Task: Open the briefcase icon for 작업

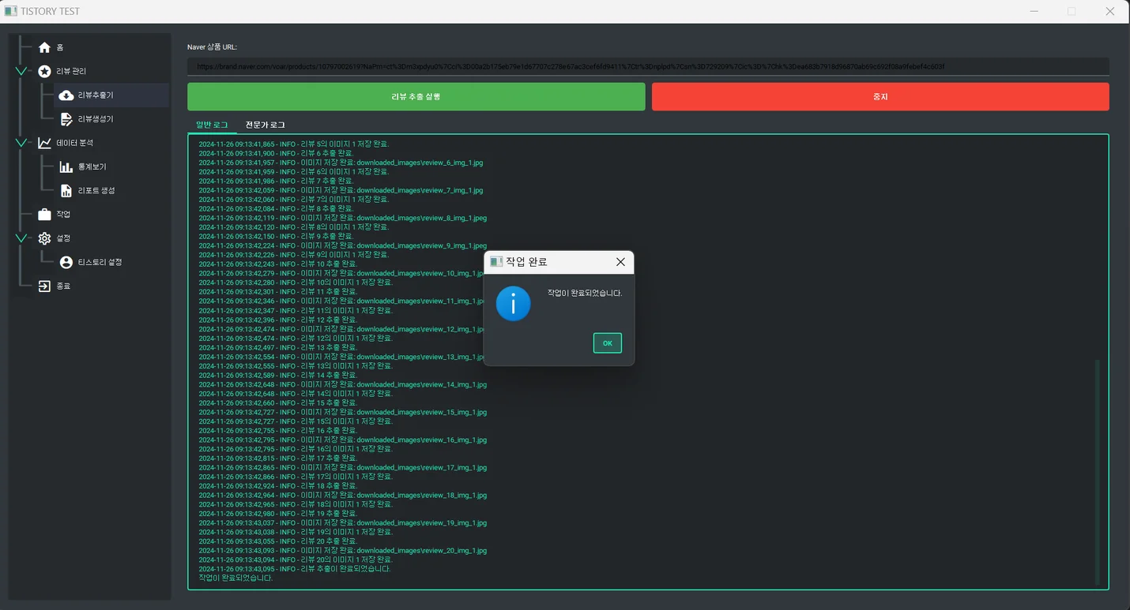Action: point(44,215)
